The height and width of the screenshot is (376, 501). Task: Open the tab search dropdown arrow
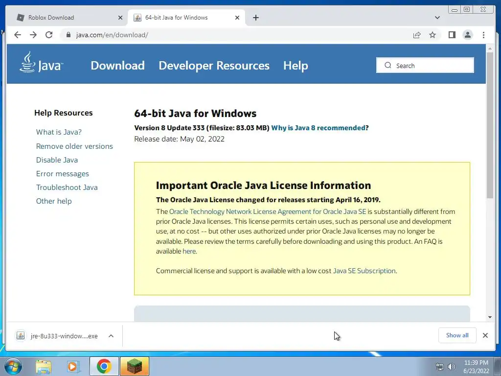[437, 18]
